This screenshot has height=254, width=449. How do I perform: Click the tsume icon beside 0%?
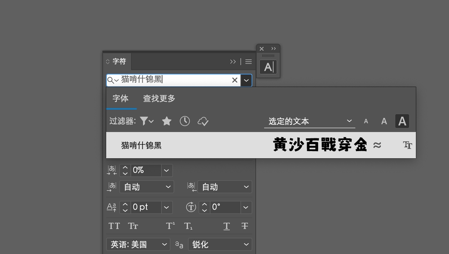tap(112, 170)
